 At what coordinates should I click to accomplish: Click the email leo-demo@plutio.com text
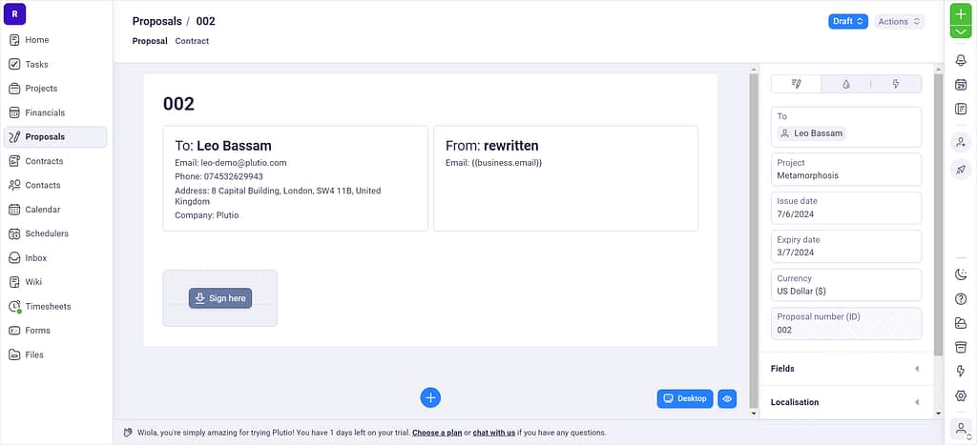[243, 163]
